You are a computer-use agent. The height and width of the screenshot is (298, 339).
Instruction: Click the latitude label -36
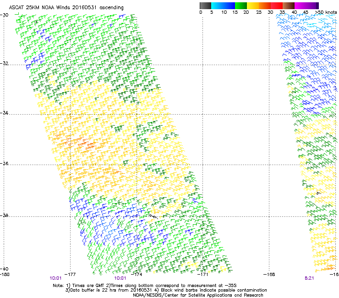point(4,163)
